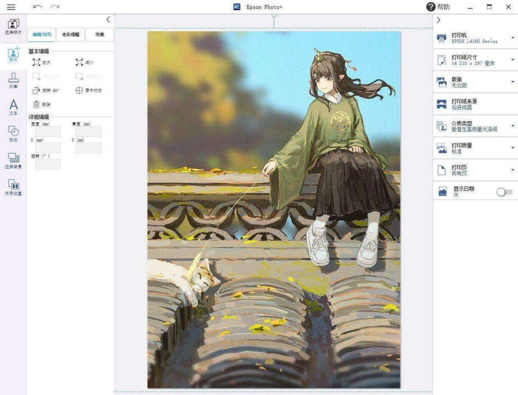
Task: Toggle the 显示日期 date display switch
Action: point(504,192)
